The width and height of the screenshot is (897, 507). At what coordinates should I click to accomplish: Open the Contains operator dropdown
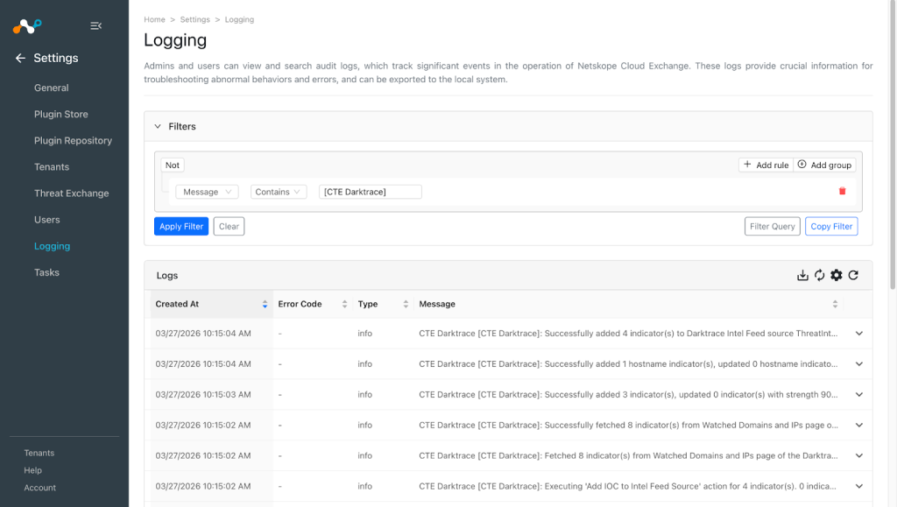(279, 192)
